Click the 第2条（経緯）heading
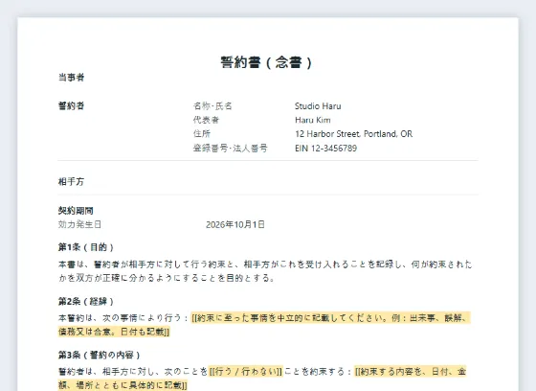Screen dimensions: 536x391 86,301
